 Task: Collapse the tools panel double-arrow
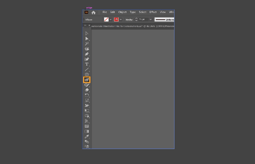coord(85,25)
